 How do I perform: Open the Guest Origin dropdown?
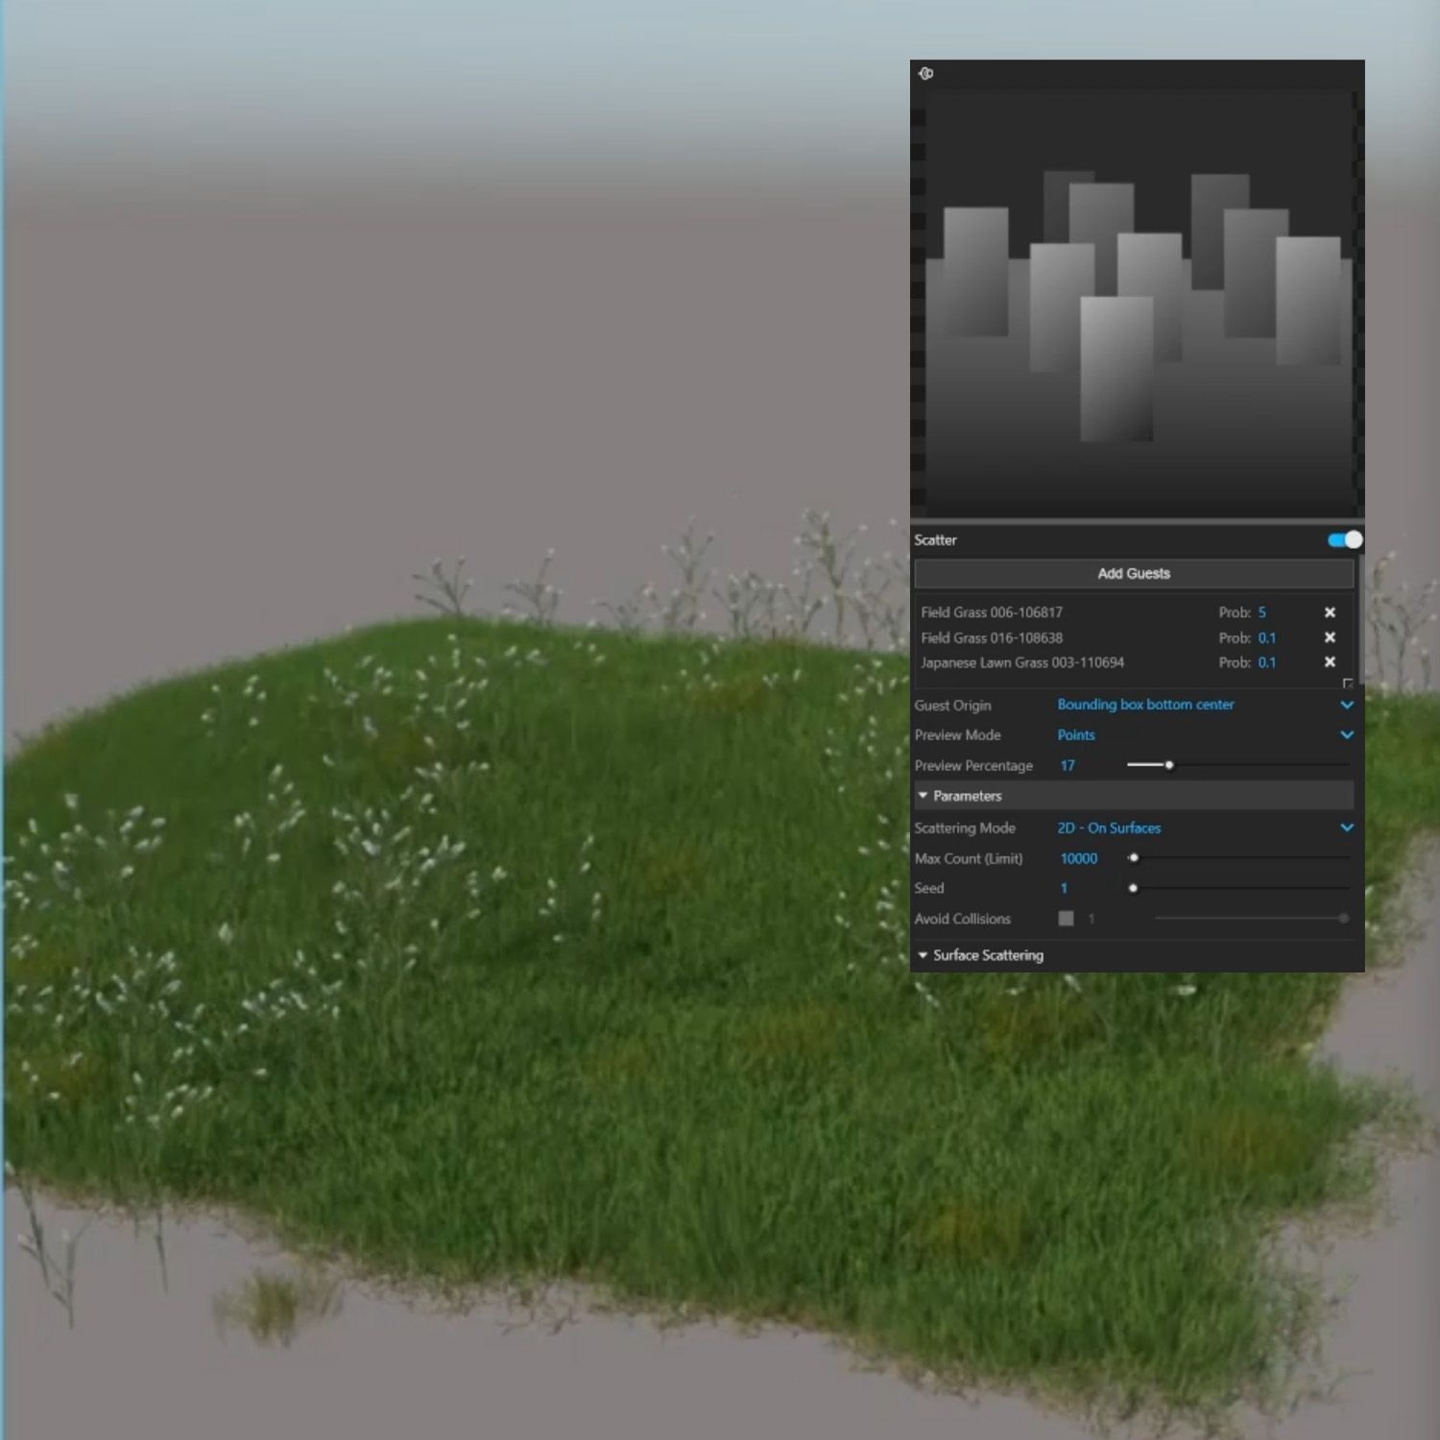point(1347,705)
